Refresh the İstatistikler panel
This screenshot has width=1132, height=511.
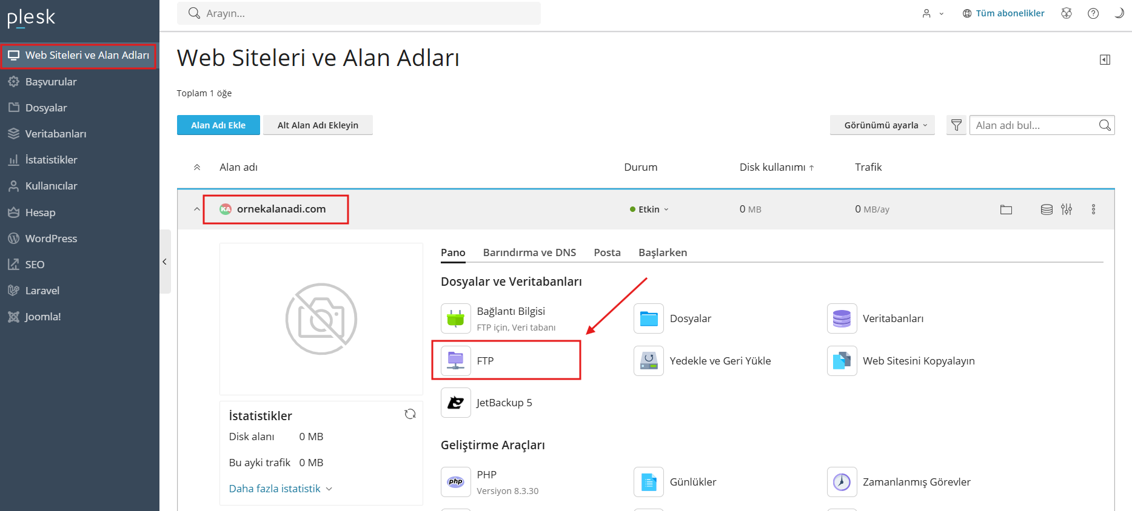(x=410, y=414)
